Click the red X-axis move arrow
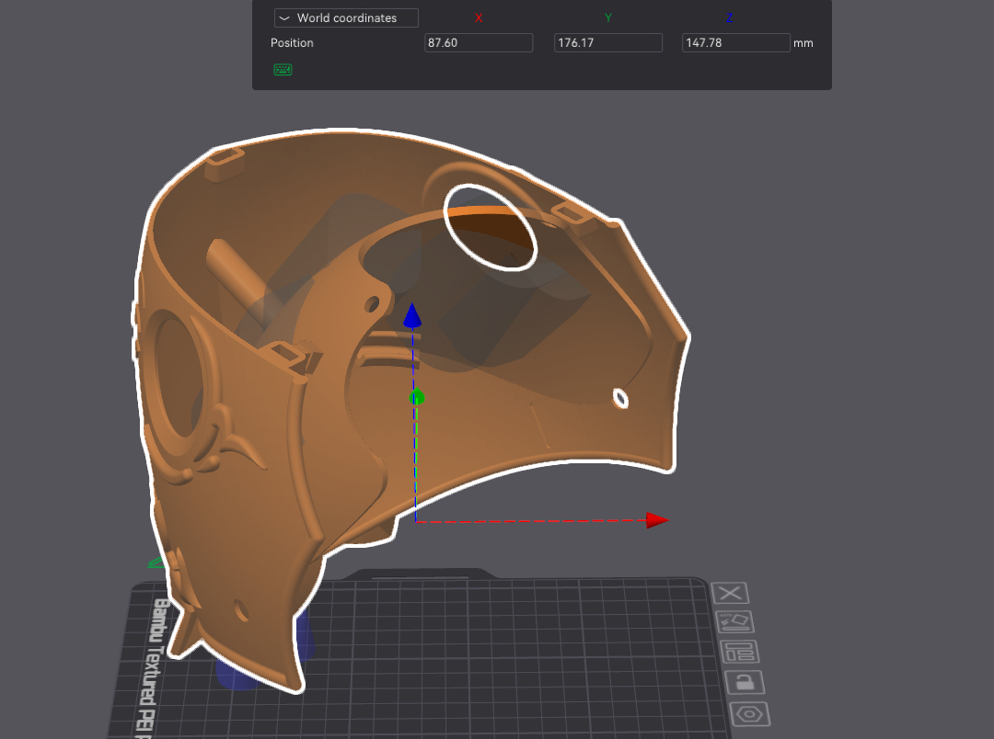 (656, 520)
